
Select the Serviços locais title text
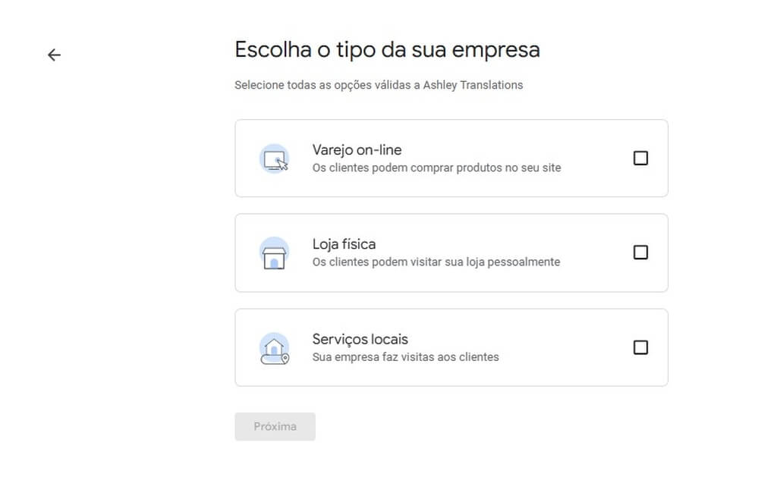coord(360,339)
